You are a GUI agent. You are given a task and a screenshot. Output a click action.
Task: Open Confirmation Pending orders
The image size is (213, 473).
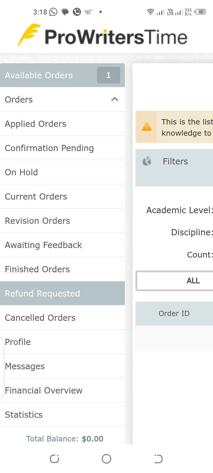[62, 148]
